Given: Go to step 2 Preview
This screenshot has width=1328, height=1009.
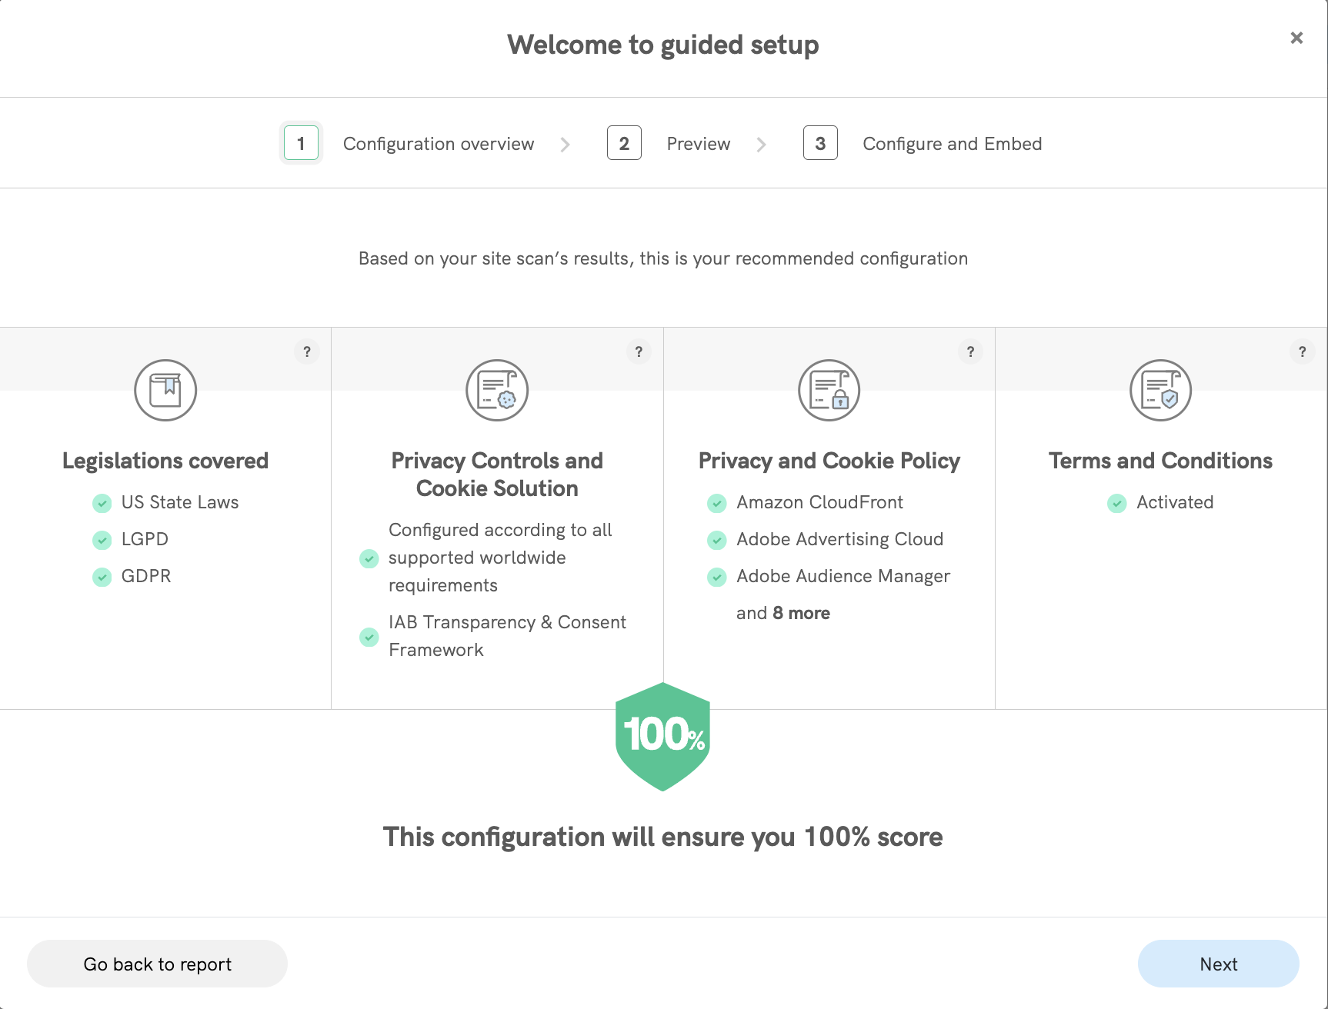Looking at the screenshot, I should (624, 144).
